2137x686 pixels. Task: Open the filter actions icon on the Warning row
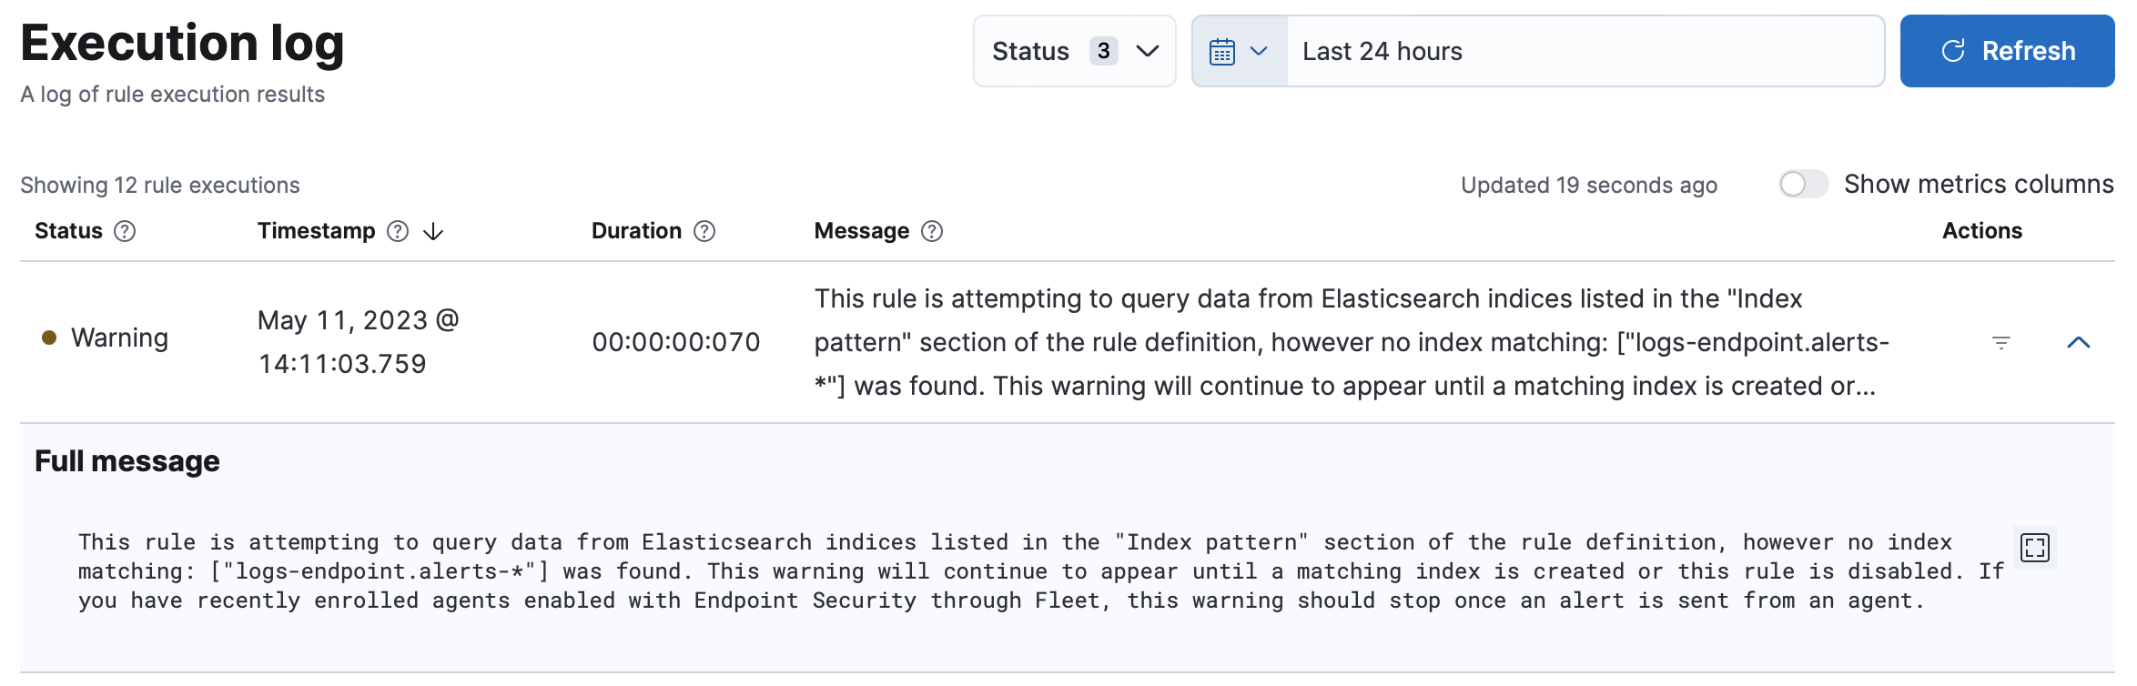pyautogui.click(x=1999, y=342)
